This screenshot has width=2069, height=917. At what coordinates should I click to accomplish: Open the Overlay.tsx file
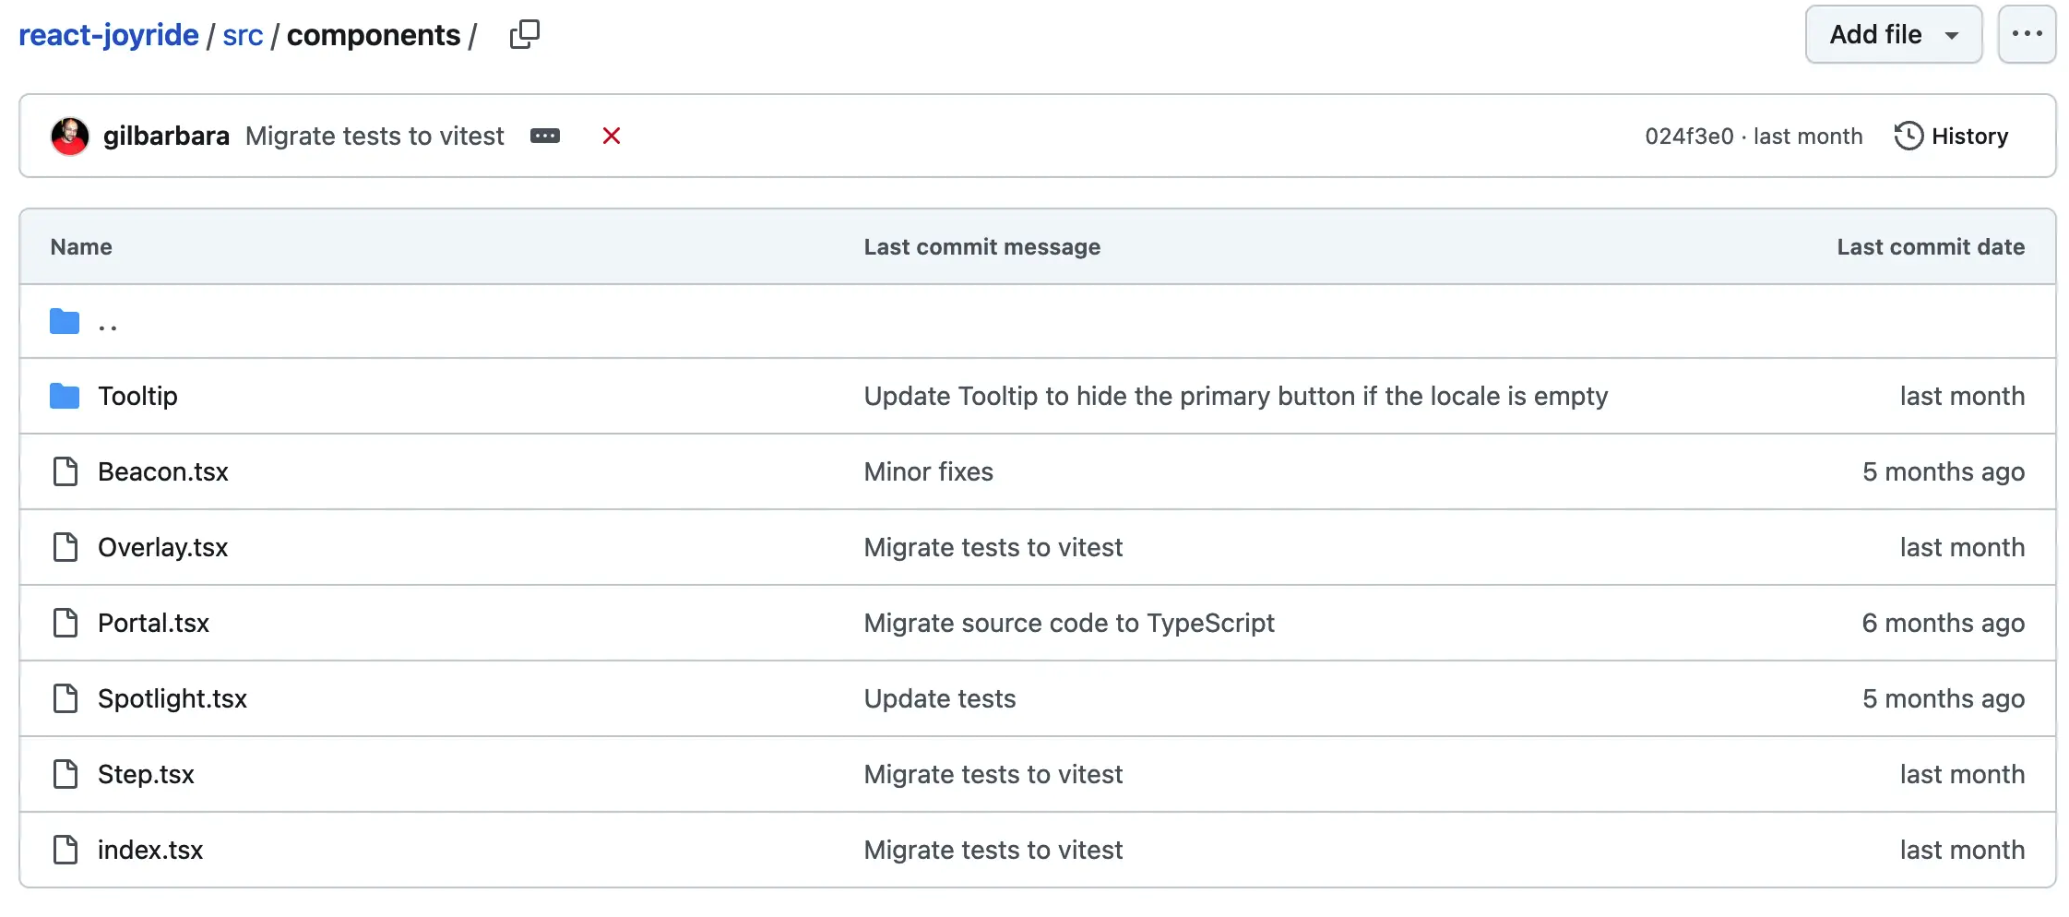point(162,548)
